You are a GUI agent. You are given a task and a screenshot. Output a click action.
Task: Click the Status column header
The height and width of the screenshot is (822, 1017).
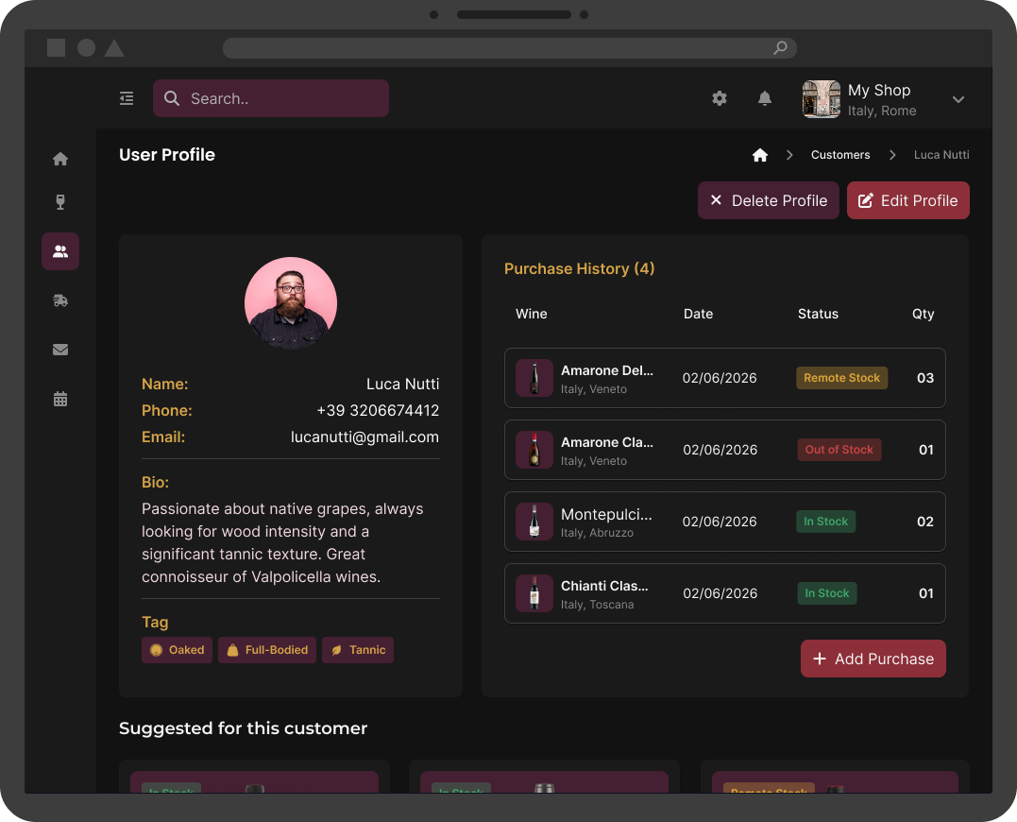coord(818,314)
